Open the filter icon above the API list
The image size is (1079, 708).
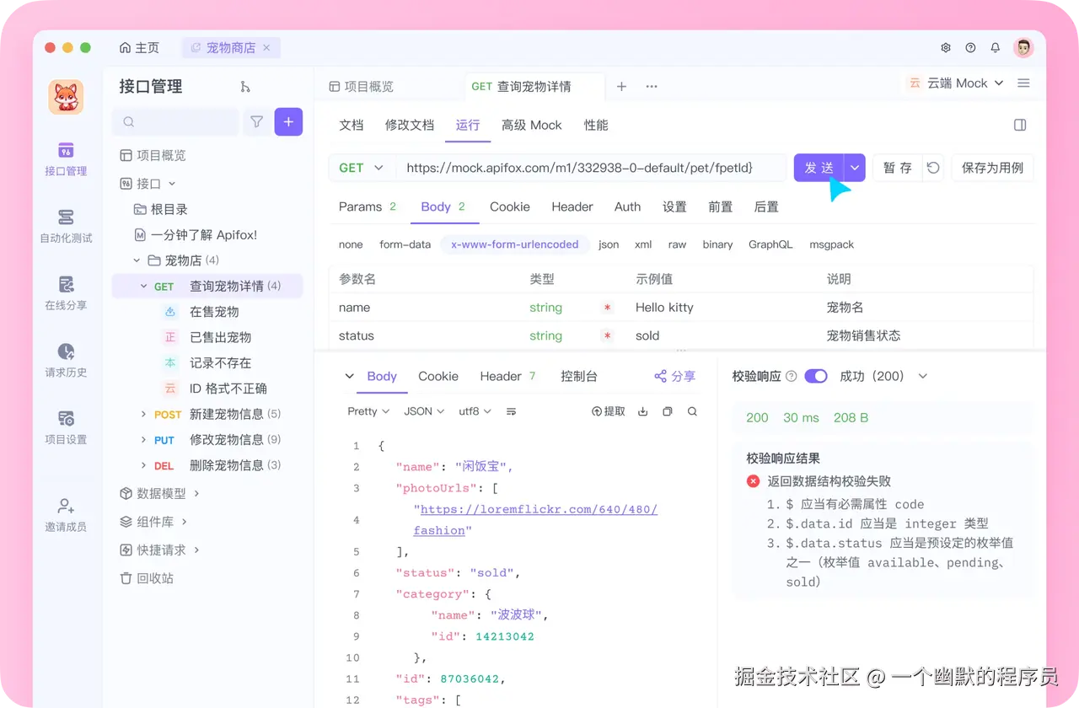click(257, 122)
